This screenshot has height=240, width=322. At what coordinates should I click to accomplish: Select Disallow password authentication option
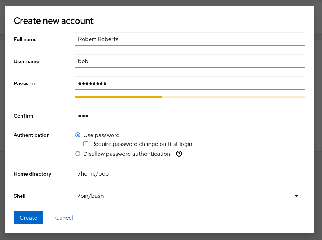click(78, 154)
